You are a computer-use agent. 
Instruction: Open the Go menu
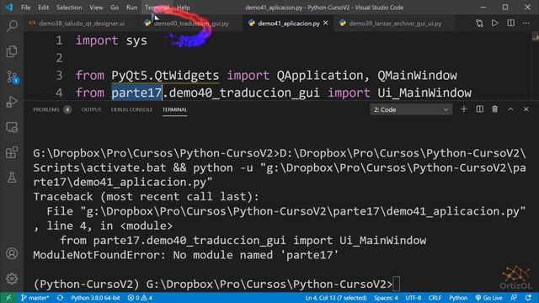coord(115,8)
